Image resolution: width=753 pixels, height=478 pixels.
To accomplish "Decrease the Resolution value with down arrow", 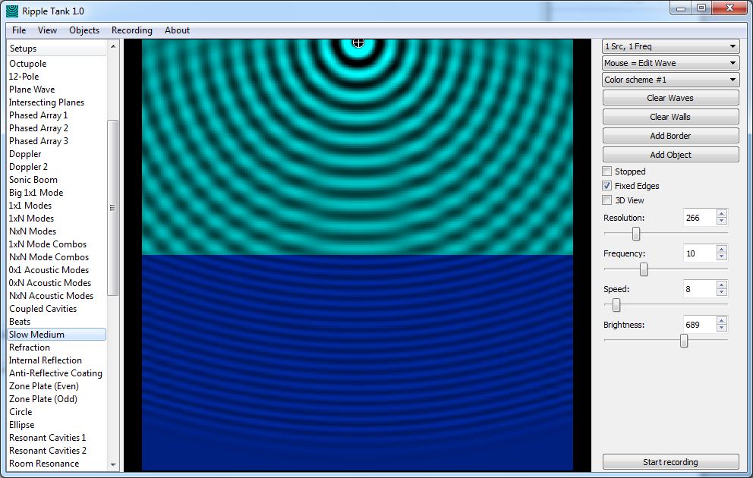I will click(721, 221).
